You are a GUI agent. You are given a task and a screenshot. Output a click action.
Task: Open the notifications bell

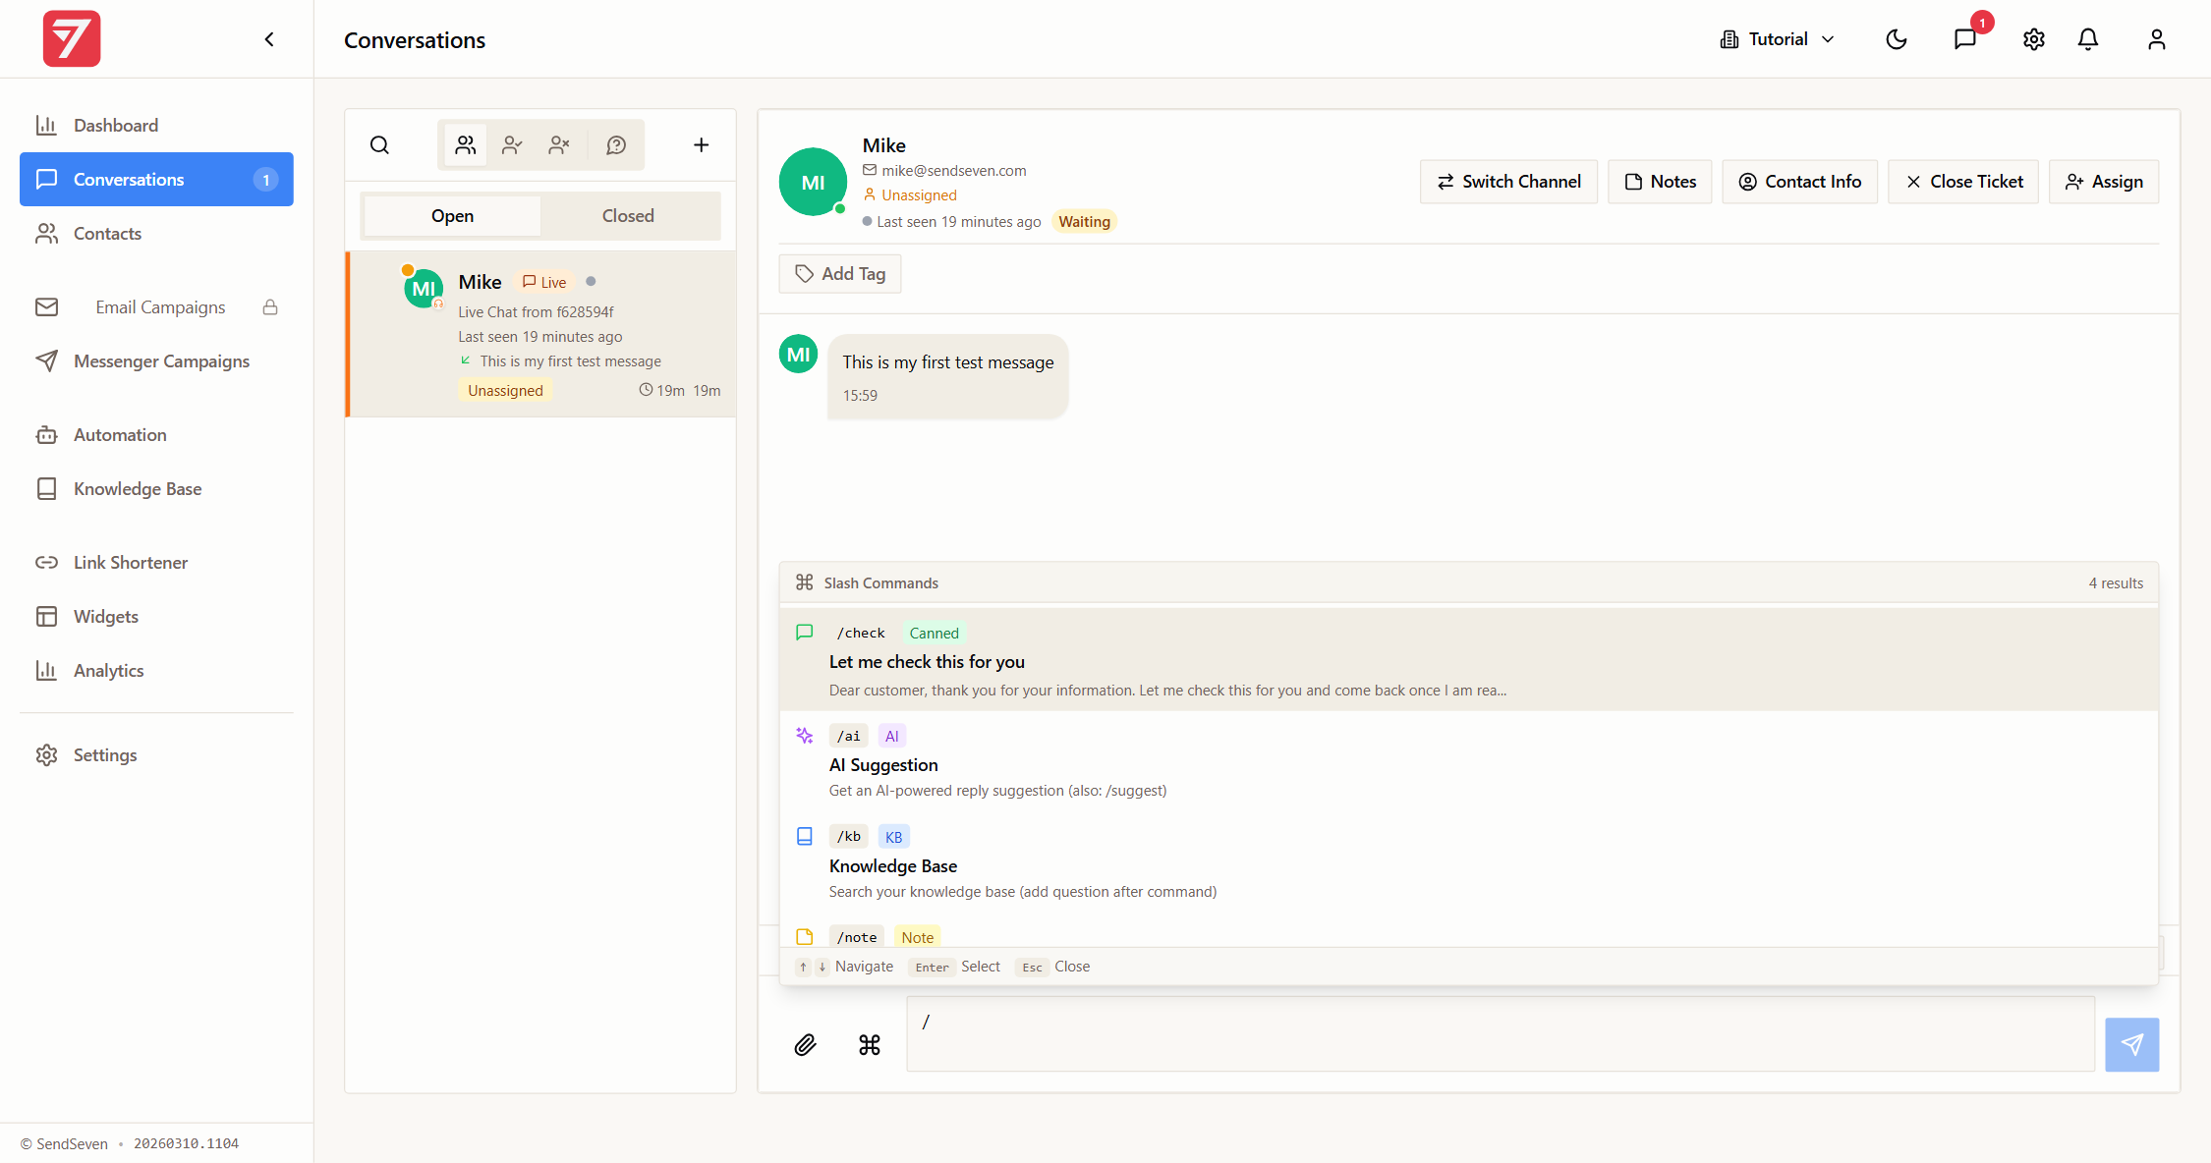(x=2088, y=39)
